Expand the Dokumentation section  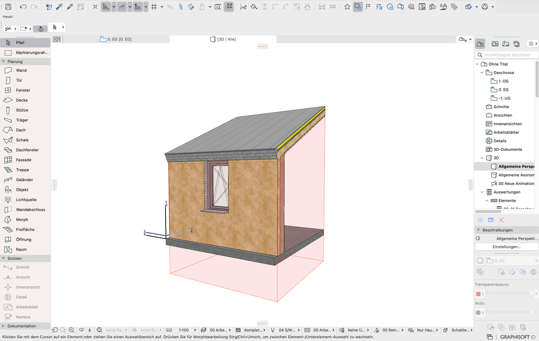click(x=3, y=326)
